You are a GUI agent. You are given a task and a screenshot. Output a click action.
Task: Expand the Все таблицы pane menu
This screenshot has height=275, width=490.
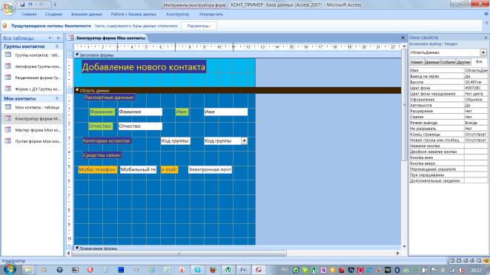tap(50, 38)
